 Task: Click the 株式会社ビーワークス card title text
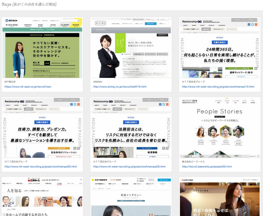pyautogui.click(x=193, y=162)
